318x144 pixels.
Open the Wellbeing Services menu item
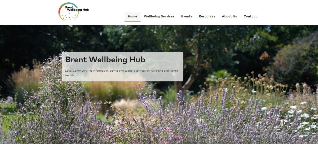(x=159, y=16)
